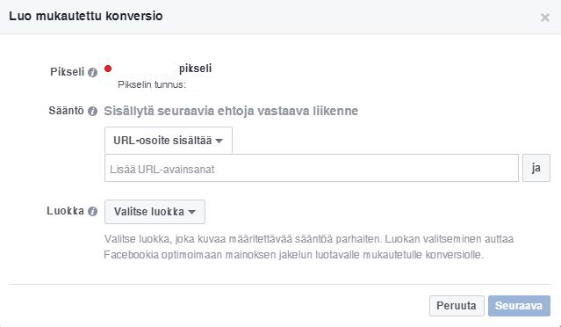The width and height of the screenshot is (561, 327).
Task: Focus the Lisää URL-avainsanat field
Action: 312,169
